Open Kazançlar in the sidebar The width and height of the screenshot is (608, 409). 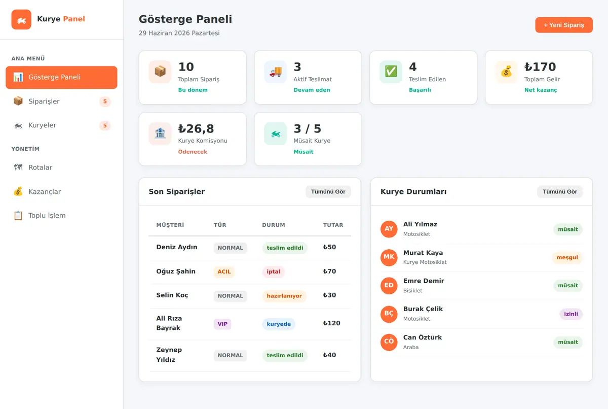(61, 192)
